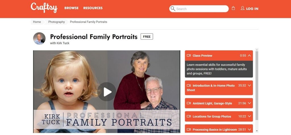
Task: Click the camera icon beside Processing Basics in Lightroom
Action: click(x=189, y=129)
